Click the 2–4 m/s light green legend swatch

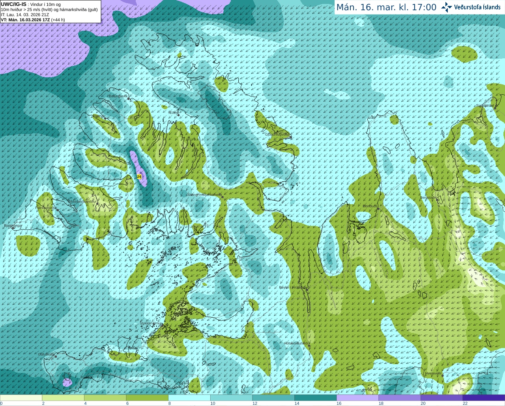coord(63,398)
